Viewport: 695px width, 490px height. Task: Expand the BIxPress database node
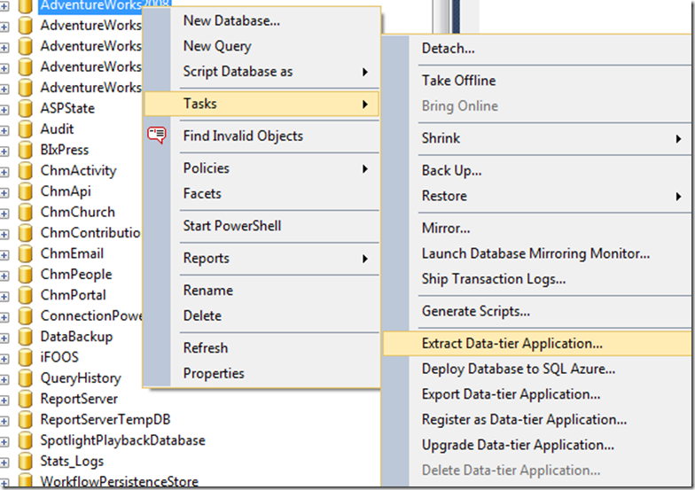(5, 151)
